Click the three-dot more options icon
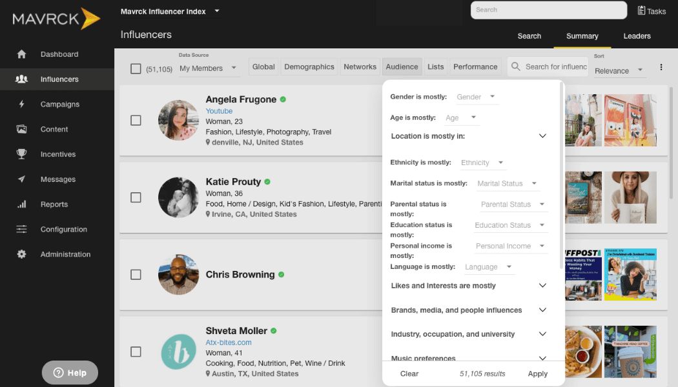The image size is (678, 387). click(661, 67)
